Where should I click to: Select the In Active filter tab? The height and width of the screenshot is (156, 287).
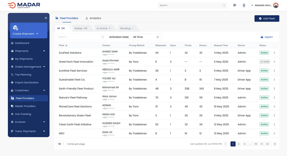point(103,28)
